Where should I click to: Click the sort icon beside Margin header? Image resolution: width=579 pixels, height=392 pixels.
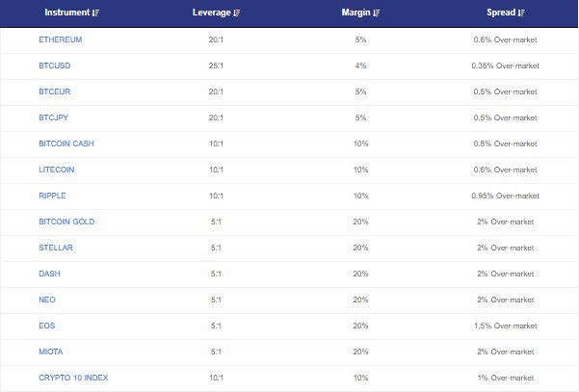(x=376, y=13)
